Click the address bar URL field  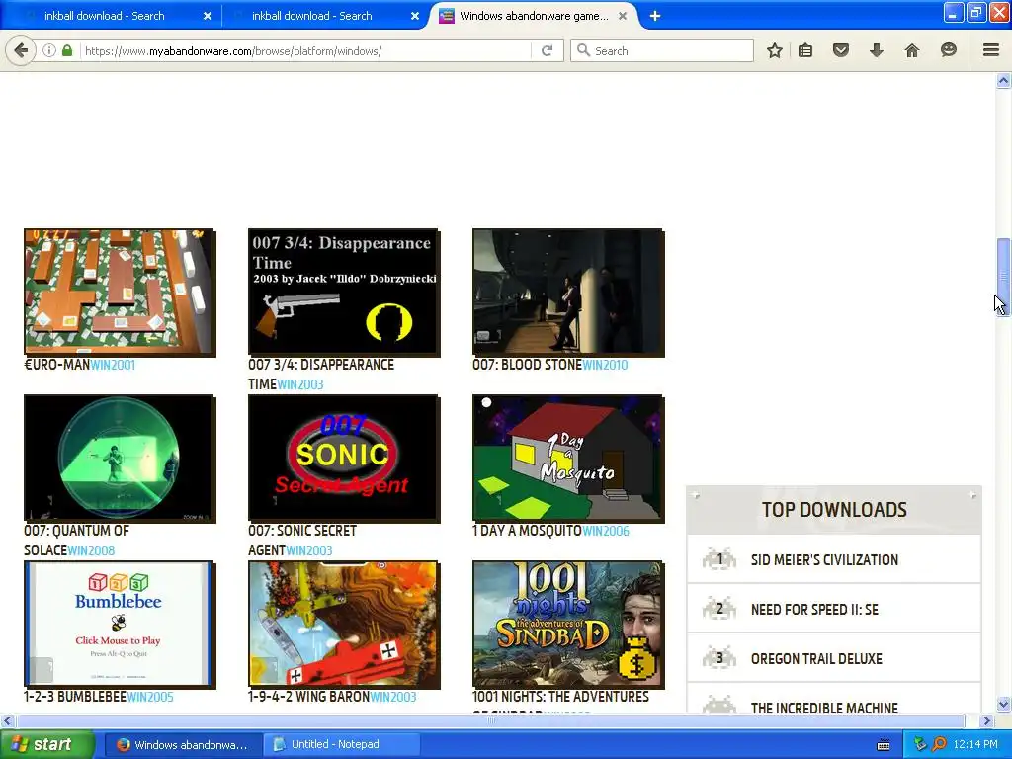pyautogui.click(x=306, y=51)
